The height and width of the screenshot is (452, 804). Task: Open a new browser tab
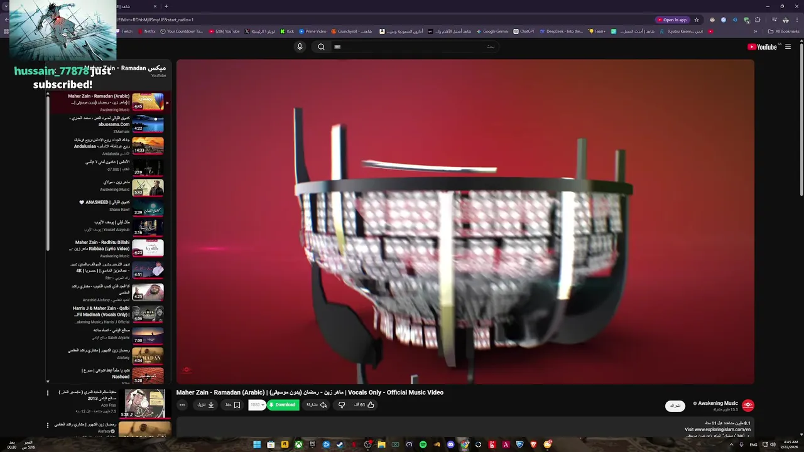(166, 6)
